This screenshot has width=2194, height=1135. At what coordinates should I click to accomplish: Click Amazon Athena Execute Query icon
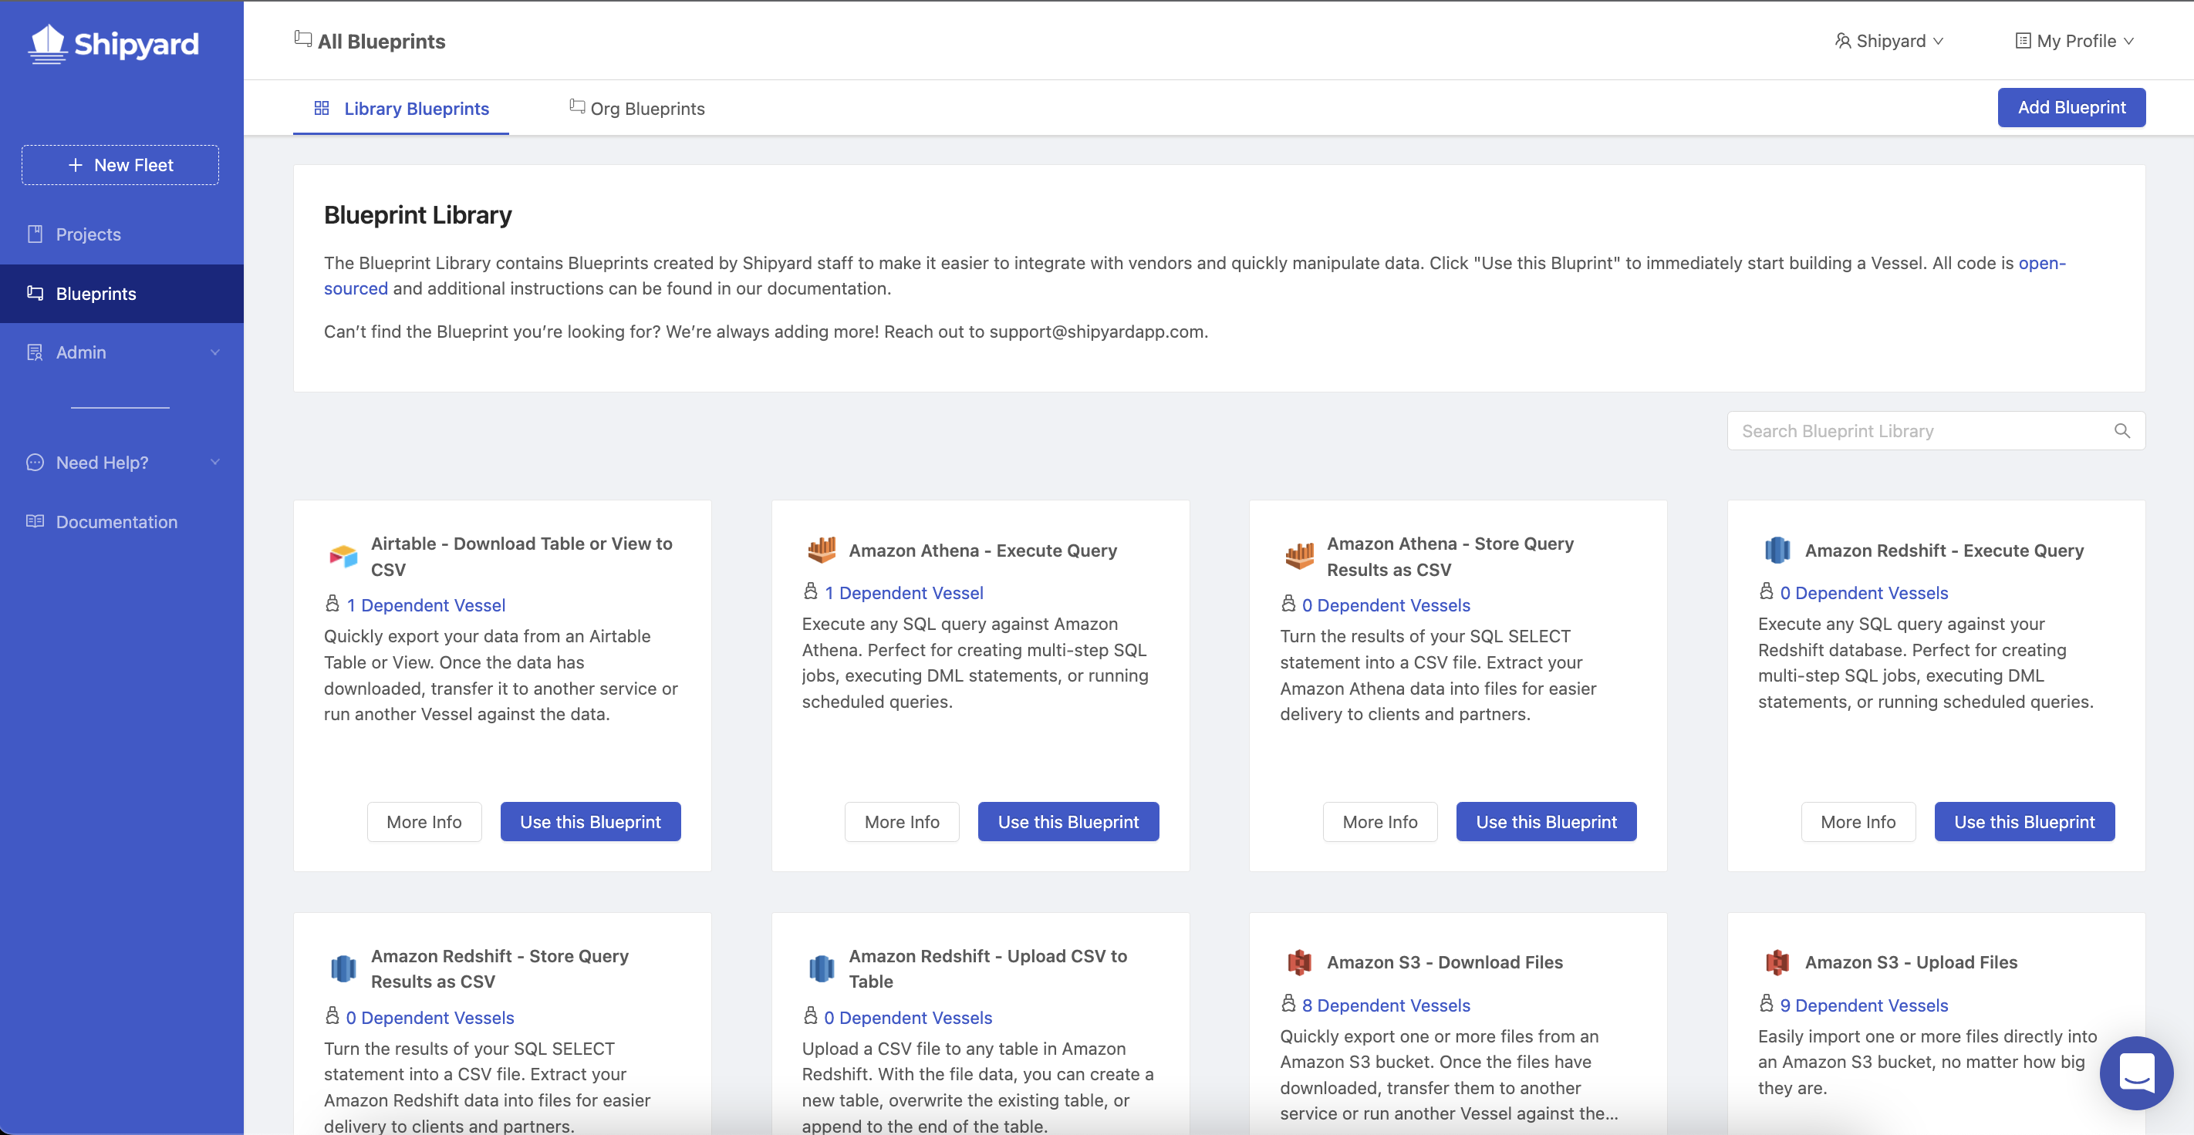pyautogui.click(x=821, y=550)
